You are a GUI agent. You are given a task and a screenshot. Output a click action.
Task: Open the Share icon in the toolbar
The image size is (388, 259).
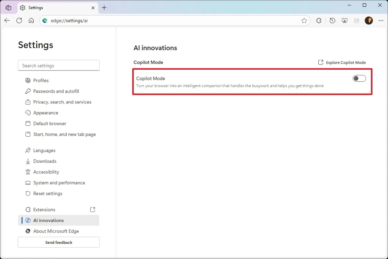(357, 20)
